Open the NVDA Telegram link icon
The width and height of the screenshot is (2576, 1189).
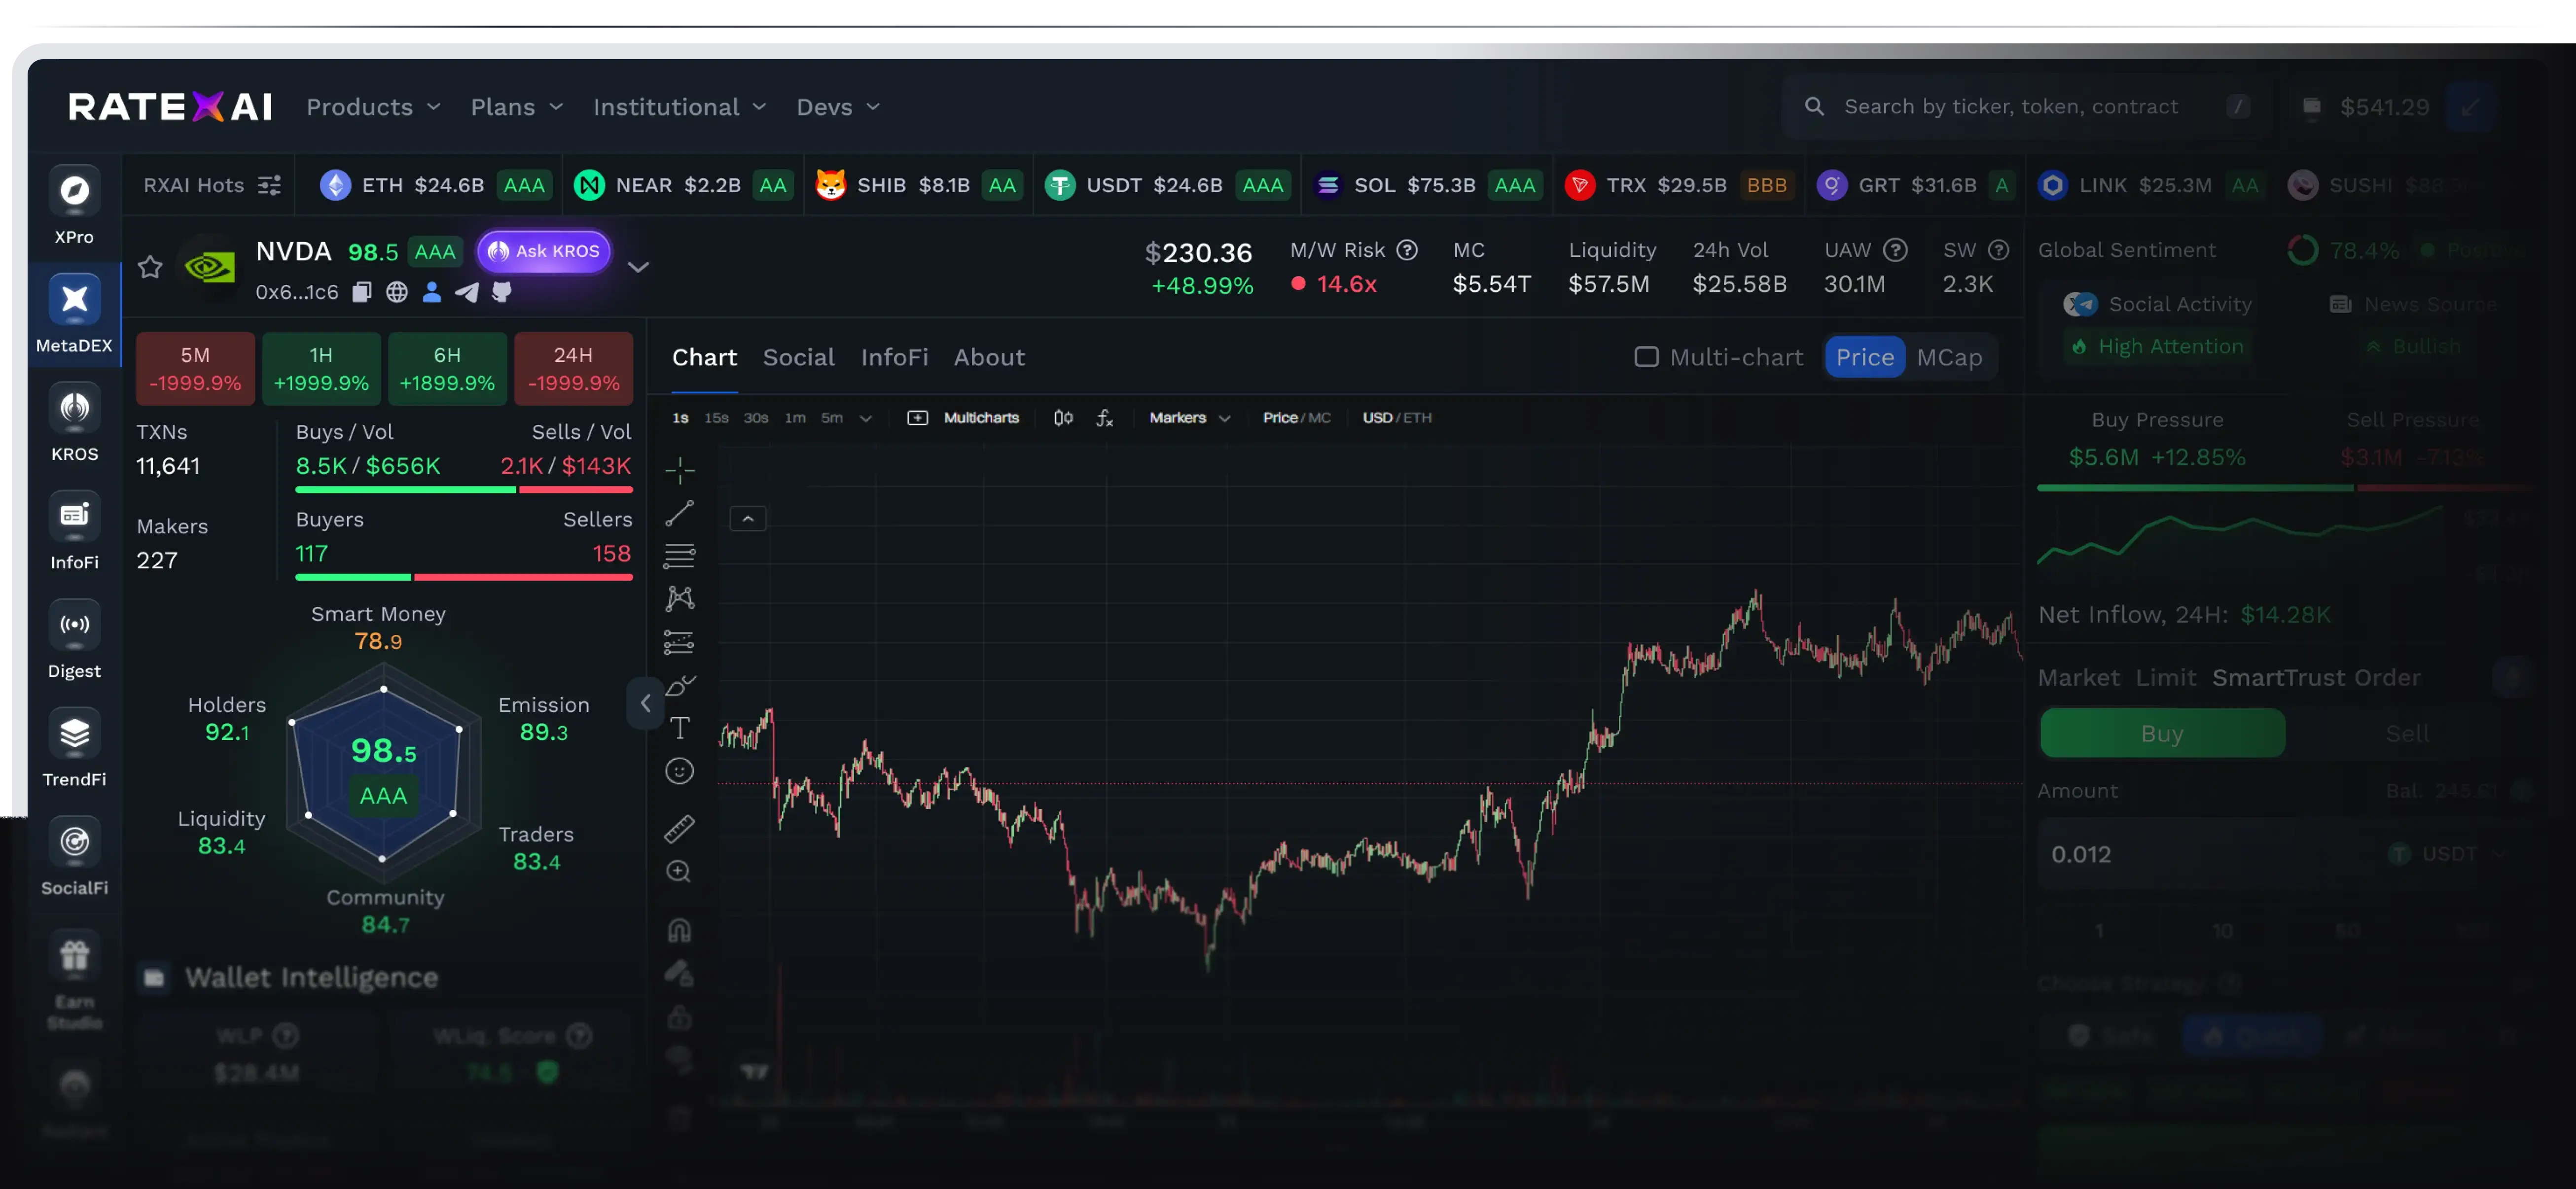click(467, 292)
